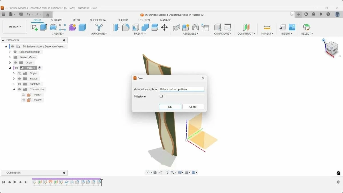Click the timeline settings gear
This screenshot has width=343, height=193.
click(x=338, y=182)
